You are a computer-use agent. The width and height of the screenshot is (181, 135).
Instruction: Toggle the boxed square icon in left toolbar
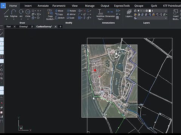pyautogui.click(x=2, y=57)
